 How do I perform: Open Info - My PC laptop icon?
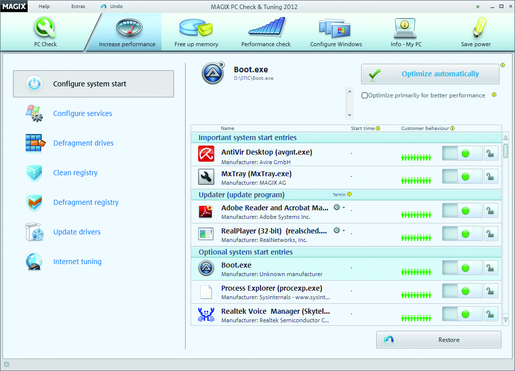click(x=405, y=28)
